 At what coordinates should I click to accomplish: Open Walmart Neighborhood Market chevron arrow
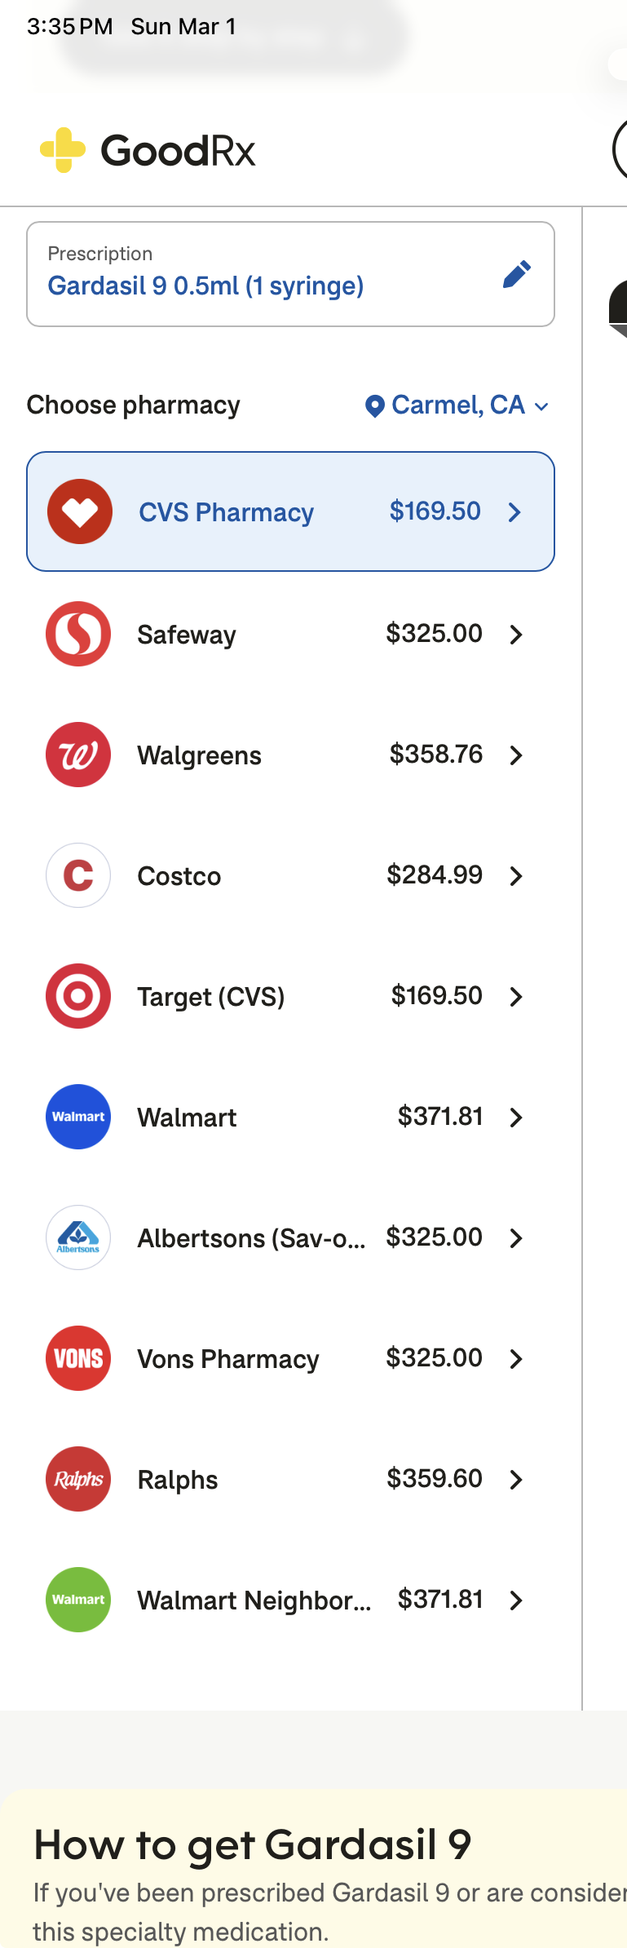point(516,1600)
